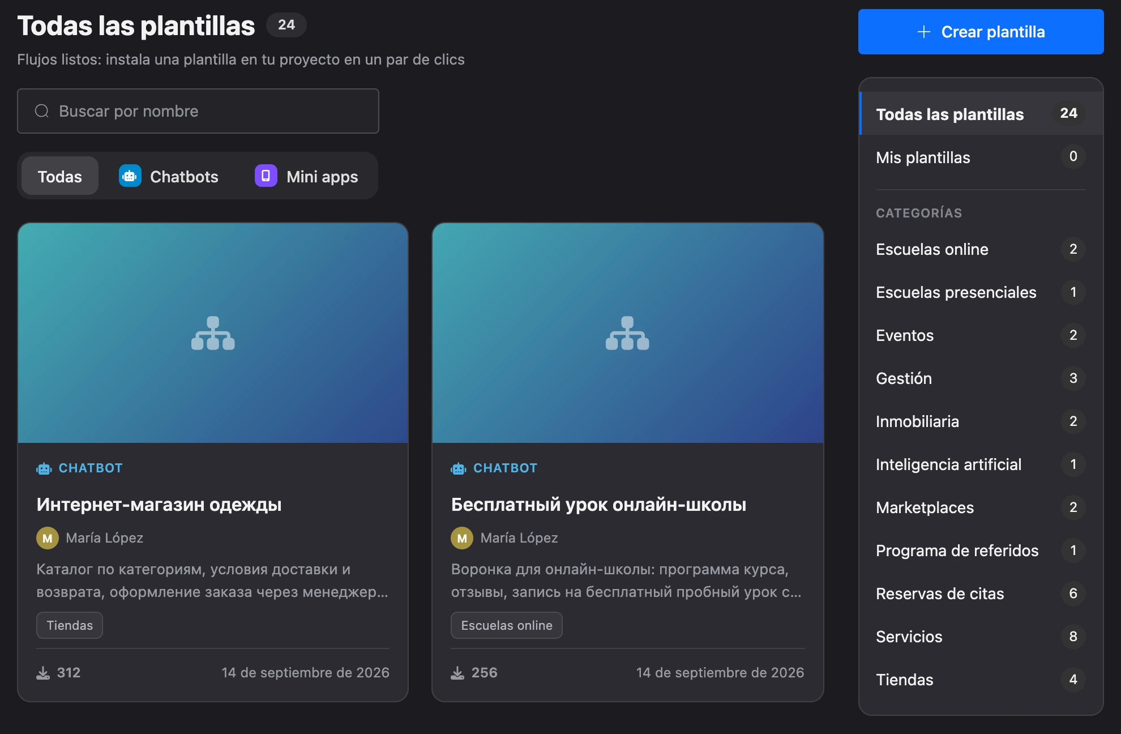Open Mis plantillas in sidebar
This screenshot has height=734, width=1121.
(x=981, y=157)
